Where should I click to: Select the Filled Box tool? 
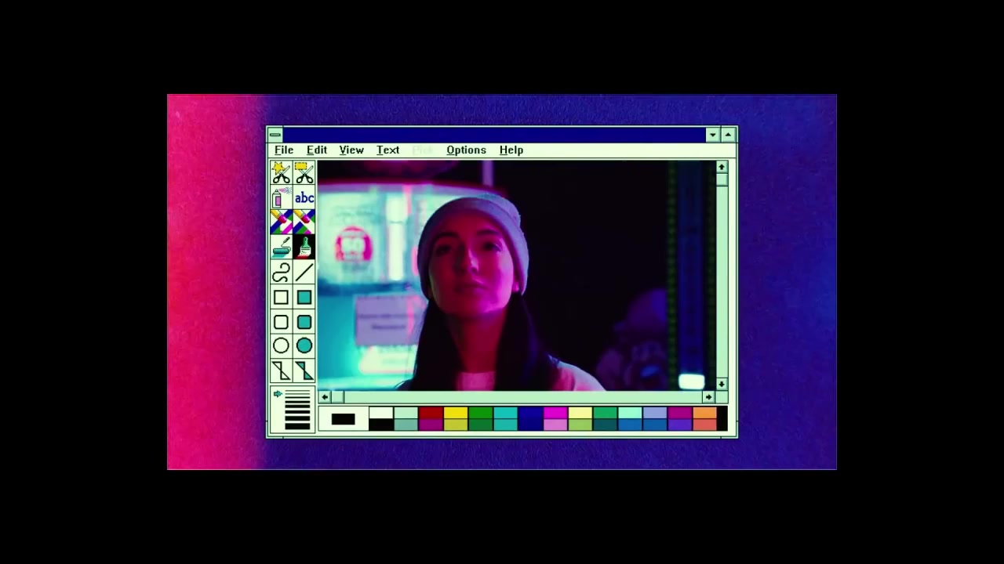[304, 297]
